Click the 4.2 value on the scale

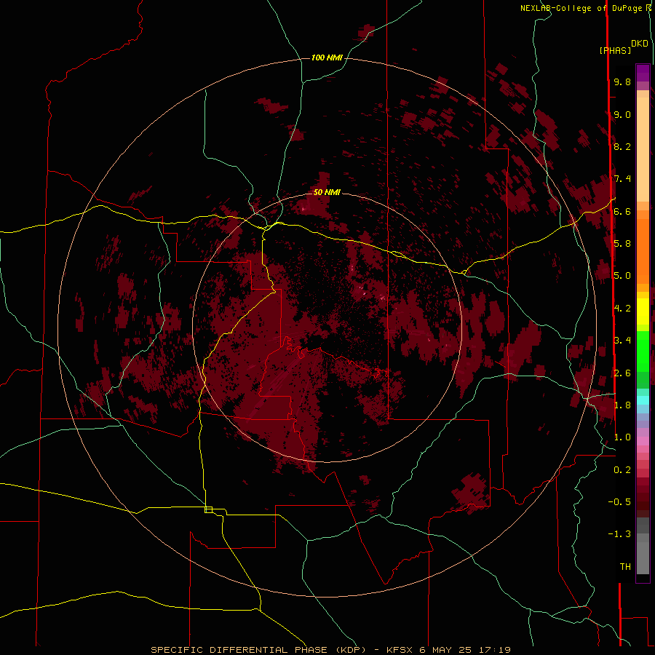point(622,309)
